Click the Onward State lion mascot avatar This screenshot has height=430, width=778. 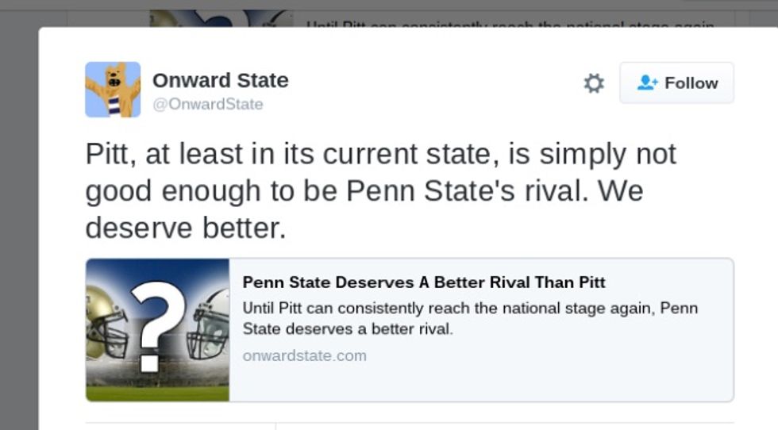[113, 90]
